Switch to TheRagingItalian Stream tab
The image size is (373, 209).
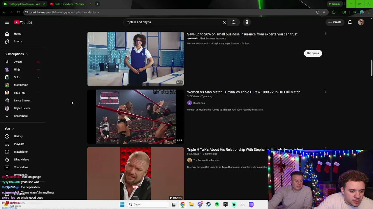pos(24,4)
